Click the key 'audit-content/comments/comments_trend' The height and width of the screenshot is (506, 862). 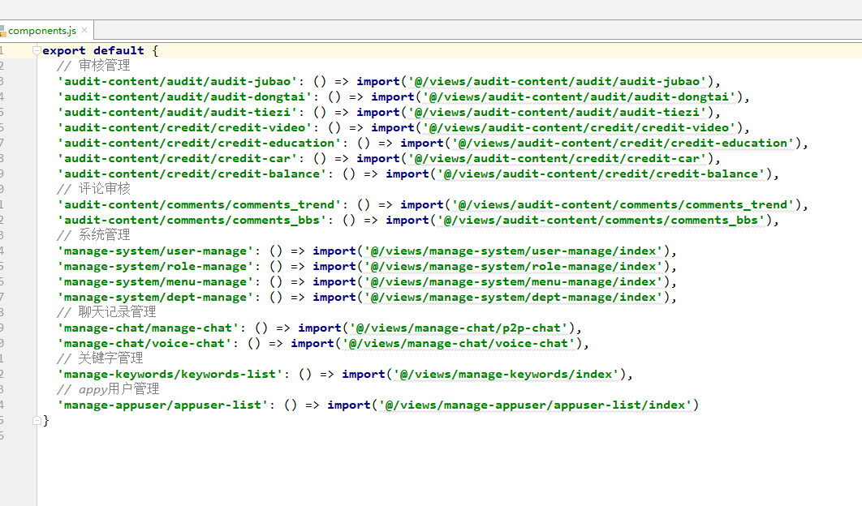point(199,204)
